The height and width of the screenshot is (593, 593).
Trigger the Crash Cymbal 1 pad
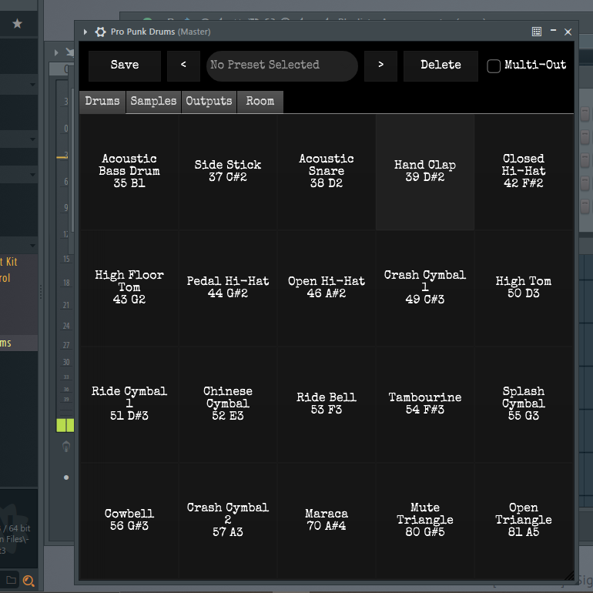[x=425, y=288]
